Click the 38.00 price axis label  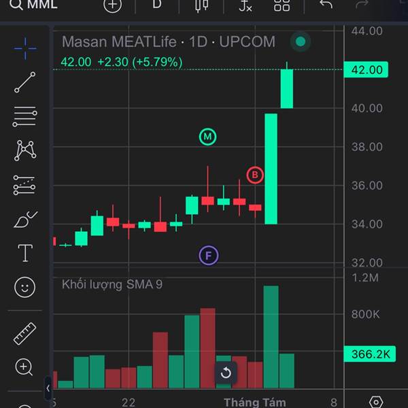(x=367, y=147)
